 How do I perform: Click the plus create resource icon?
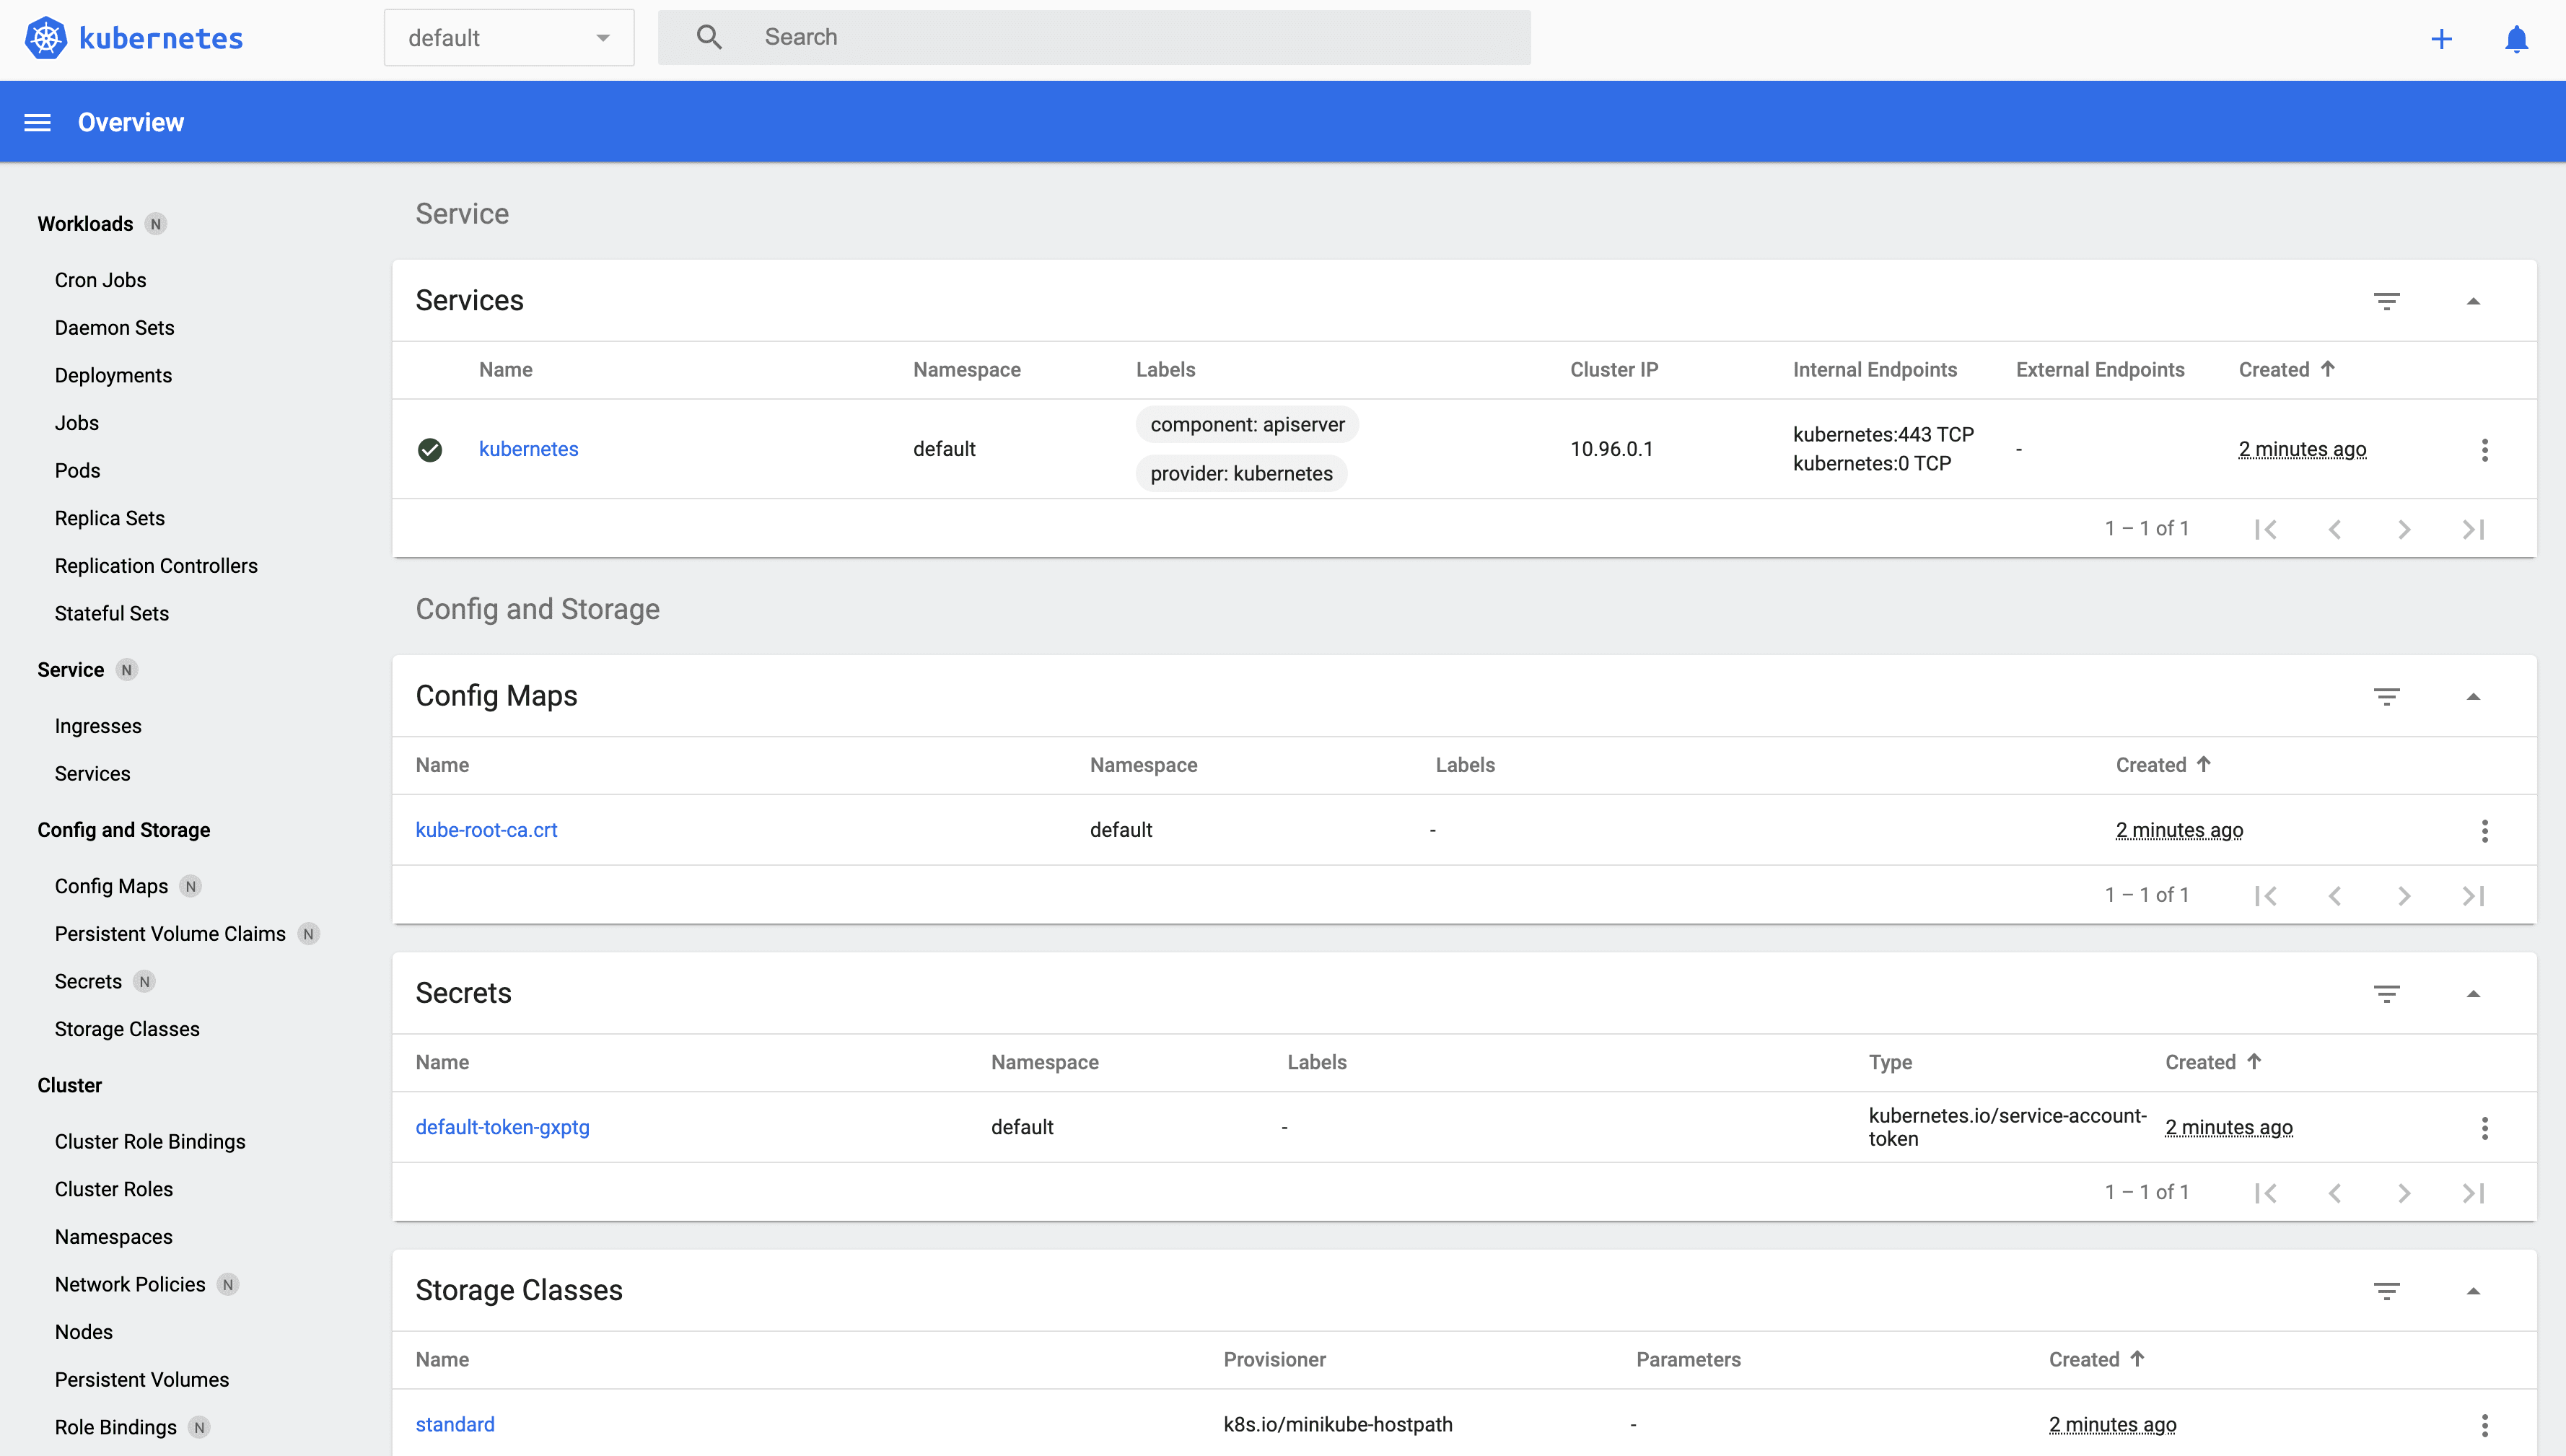coord(2441,39)
